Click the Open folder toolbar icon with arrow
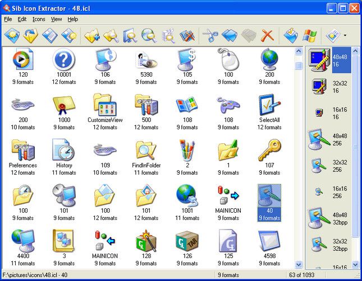 (31, 35)
